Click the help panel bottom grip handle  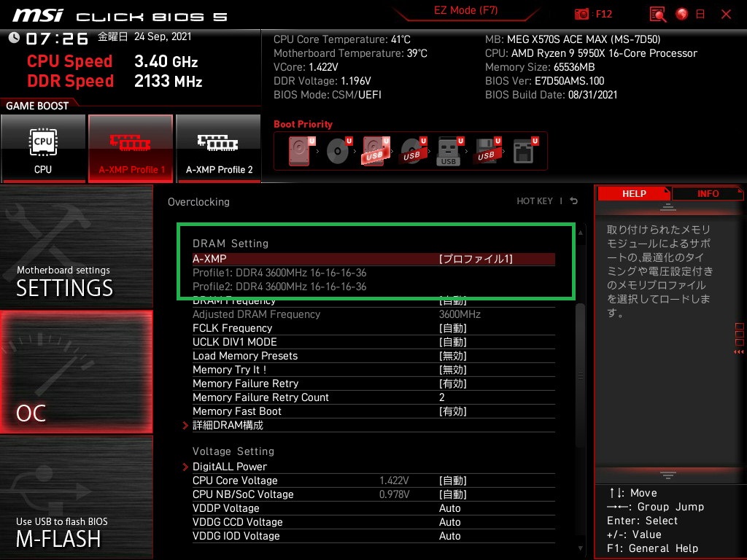(668, 475)
